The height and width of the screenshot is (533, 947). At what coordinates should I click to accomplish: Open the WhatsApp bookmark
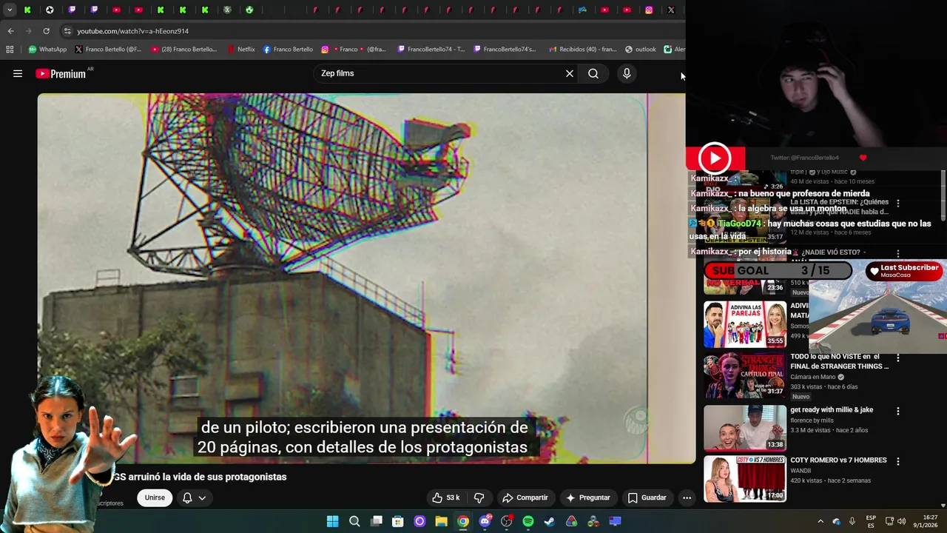tap(47, 50)
